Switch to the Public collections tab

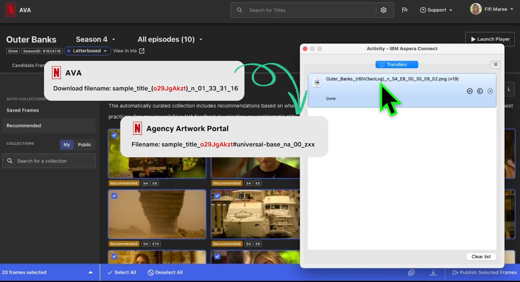[84, 145]
